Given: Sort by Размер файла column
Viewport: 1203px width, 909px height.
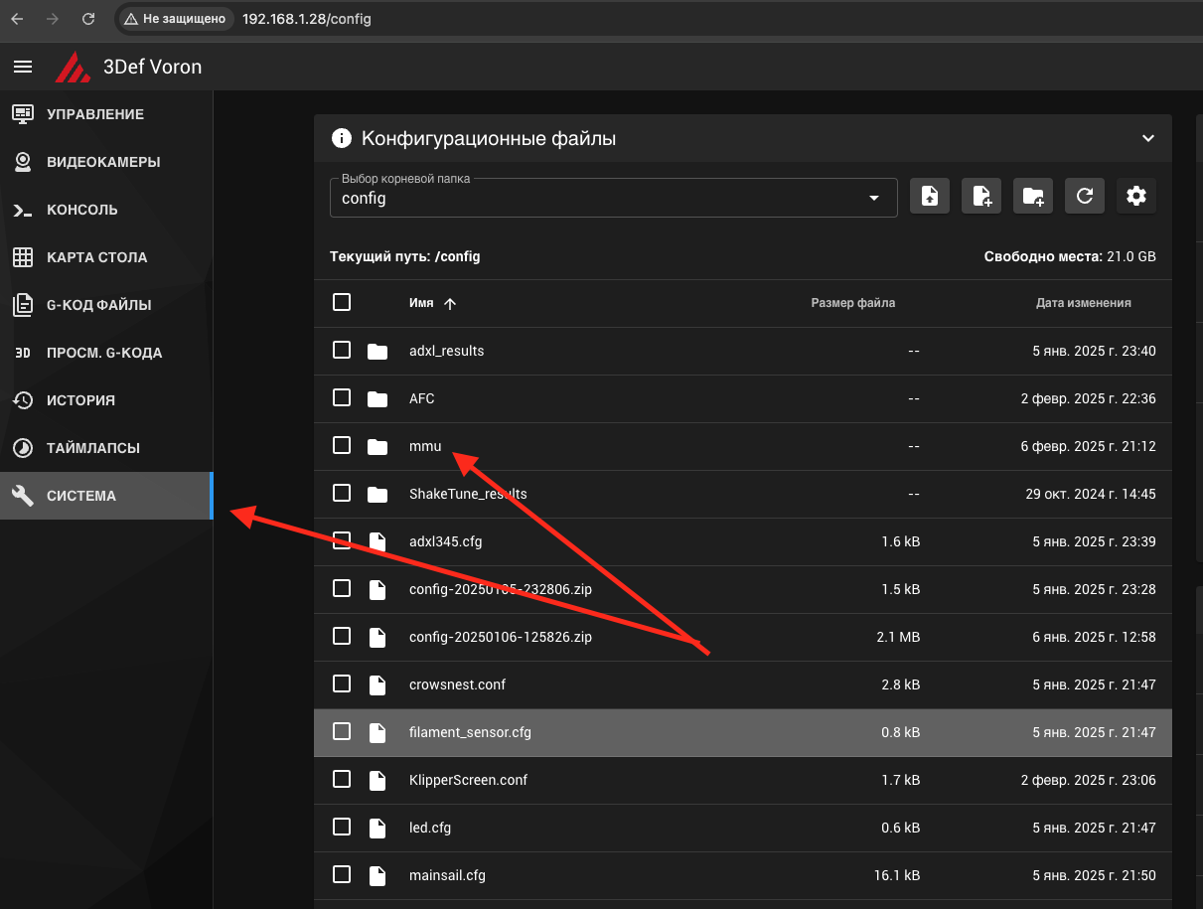Looking at the screenshot, I should click(852, 303).
